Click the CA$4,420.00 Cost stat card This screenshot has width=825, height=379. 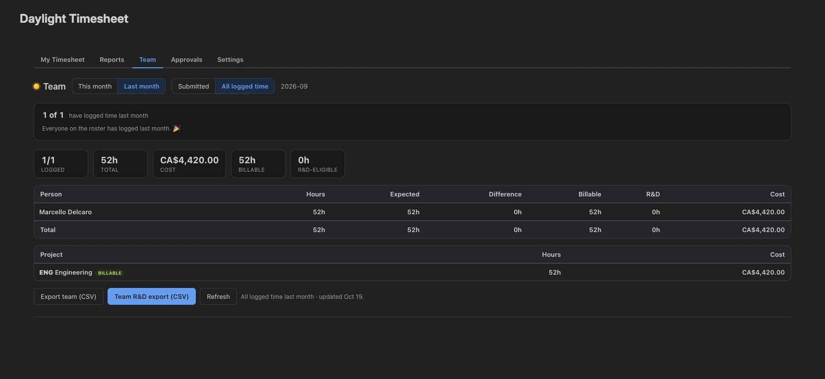click(189, 164)
